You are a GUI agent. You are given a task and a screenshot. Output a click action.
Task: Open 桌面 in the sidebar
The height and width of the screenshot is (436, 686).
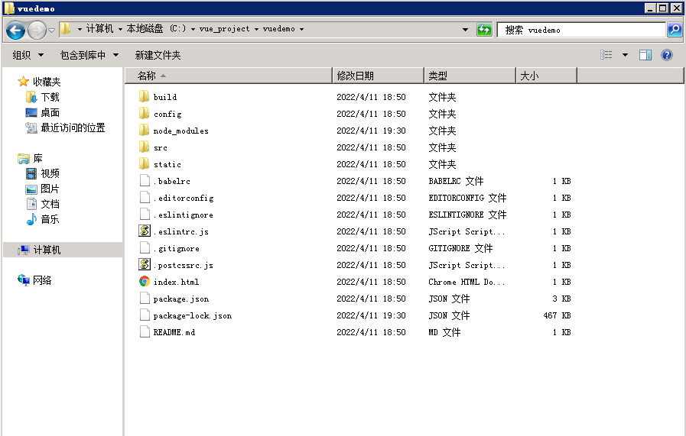[x=50, y=112]
